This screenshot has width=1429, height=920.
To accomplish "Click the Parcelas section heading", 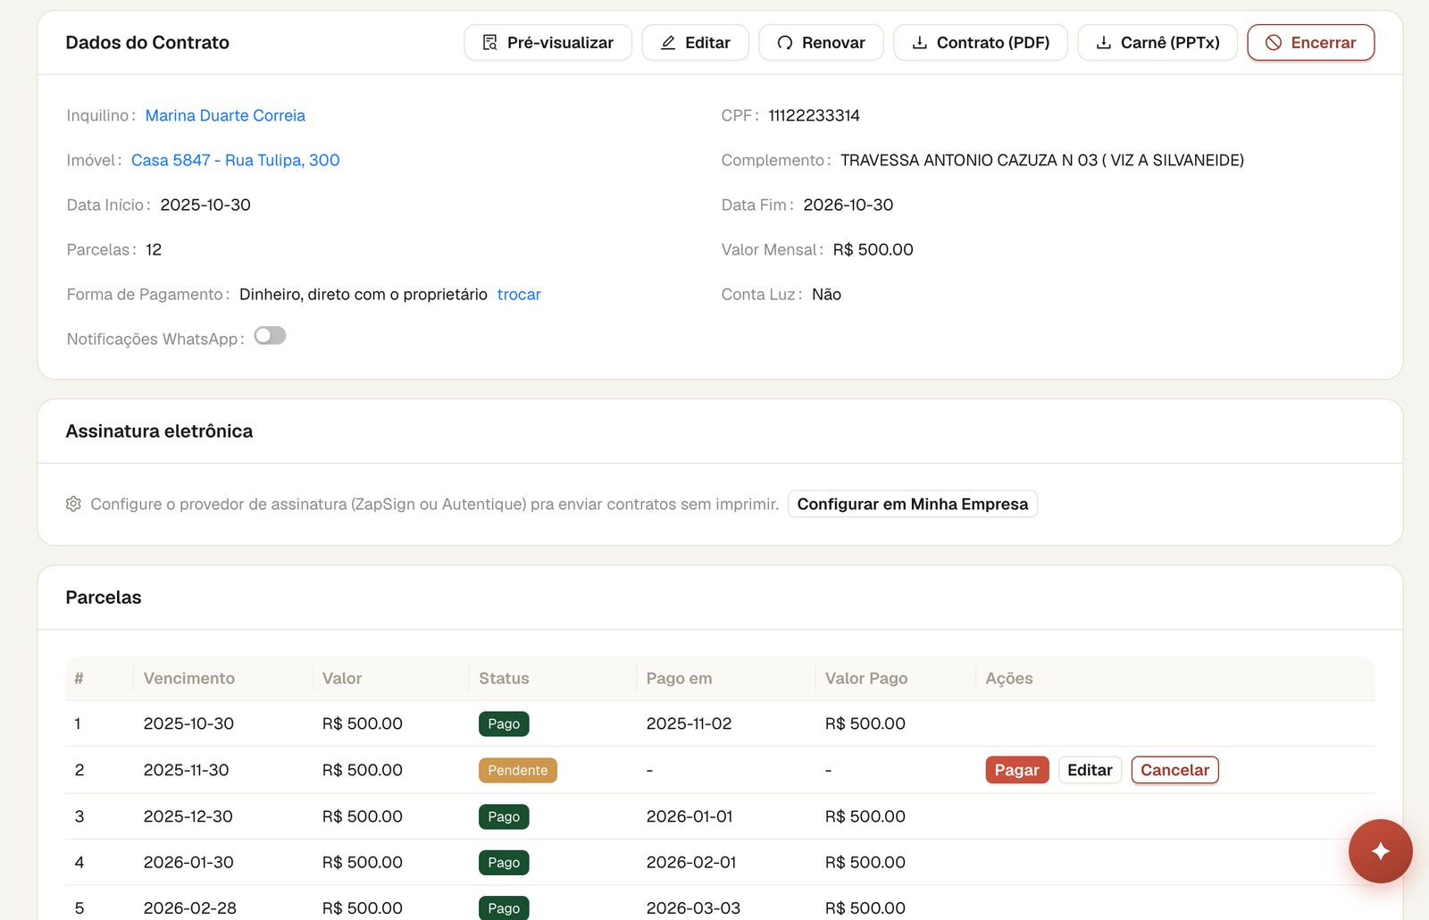I will (x=104, y=598).
